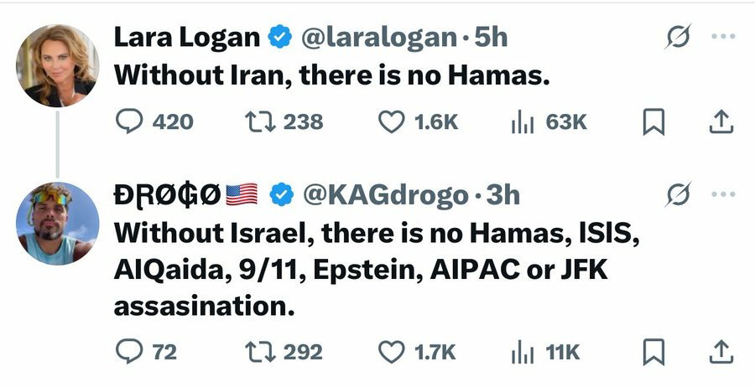
Task: Bookmark the KAGdrogo reply
Action: [x=653, y=353]
